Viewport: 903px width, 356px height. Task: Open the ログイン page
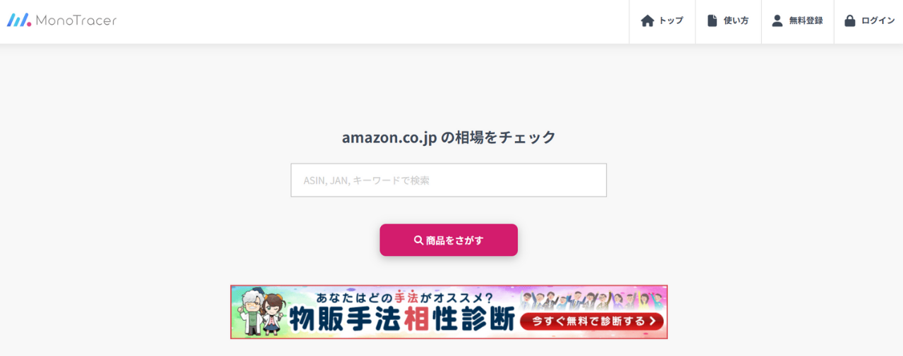tap(868, 21)
